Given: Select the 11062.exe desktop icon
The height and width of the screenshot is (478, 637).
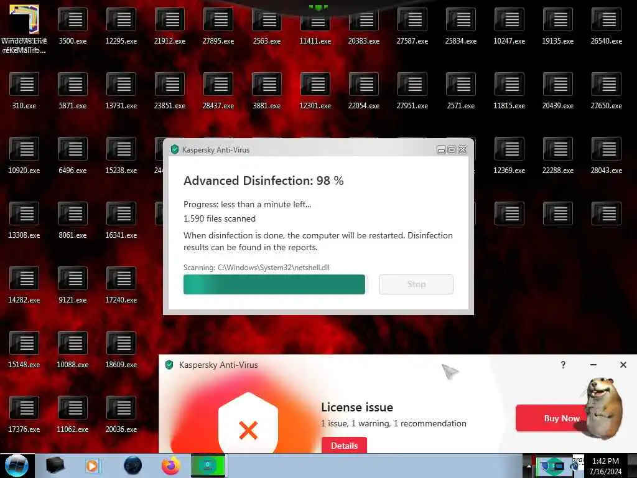Looking at the screenshot, I should point(73,408).
